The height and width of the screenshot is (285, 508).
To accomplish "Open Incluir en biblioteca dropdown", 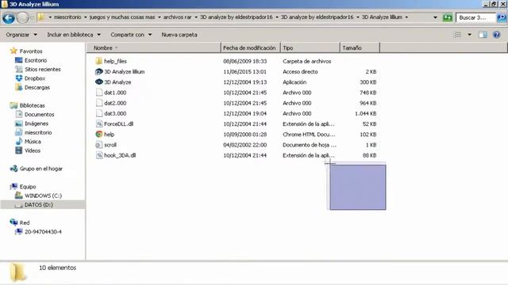I will (x=74, y=35).
